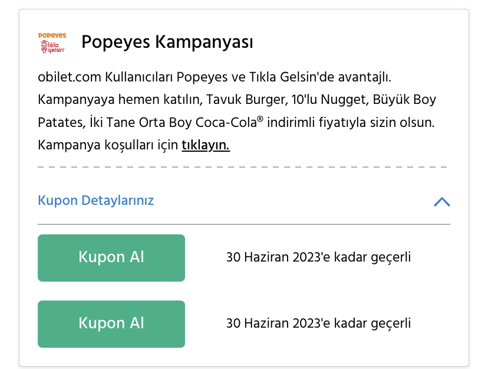
Task: Click the orange Popeyes logo text
Action: (x=52, y=35)
